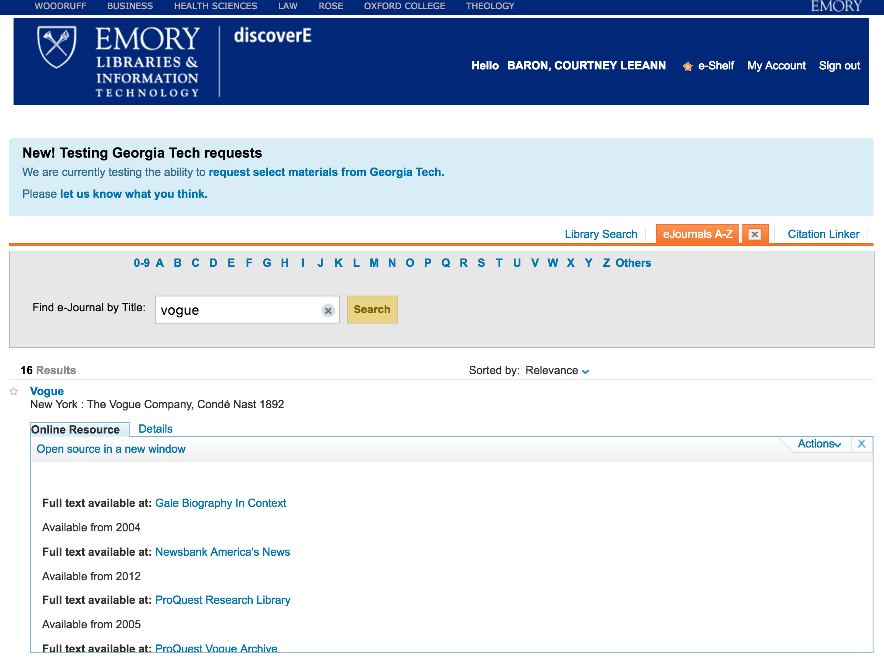Click Open source in a new window
Viewport: 884px width, 661px height.
pos(111,449)
